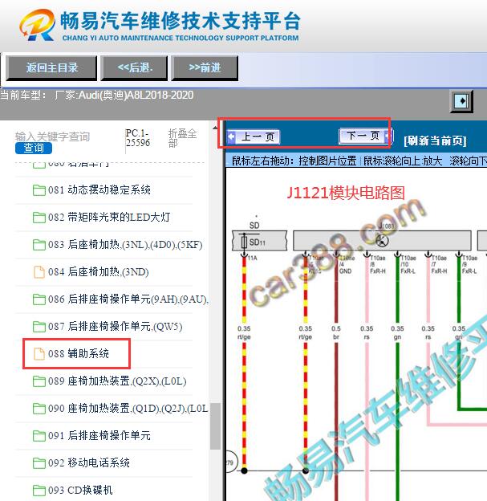Select 090 座椅加热装置,(Q1D),(Q2J)
The height and width of the screenshot is (501, 487).
[x=128, y=409]
